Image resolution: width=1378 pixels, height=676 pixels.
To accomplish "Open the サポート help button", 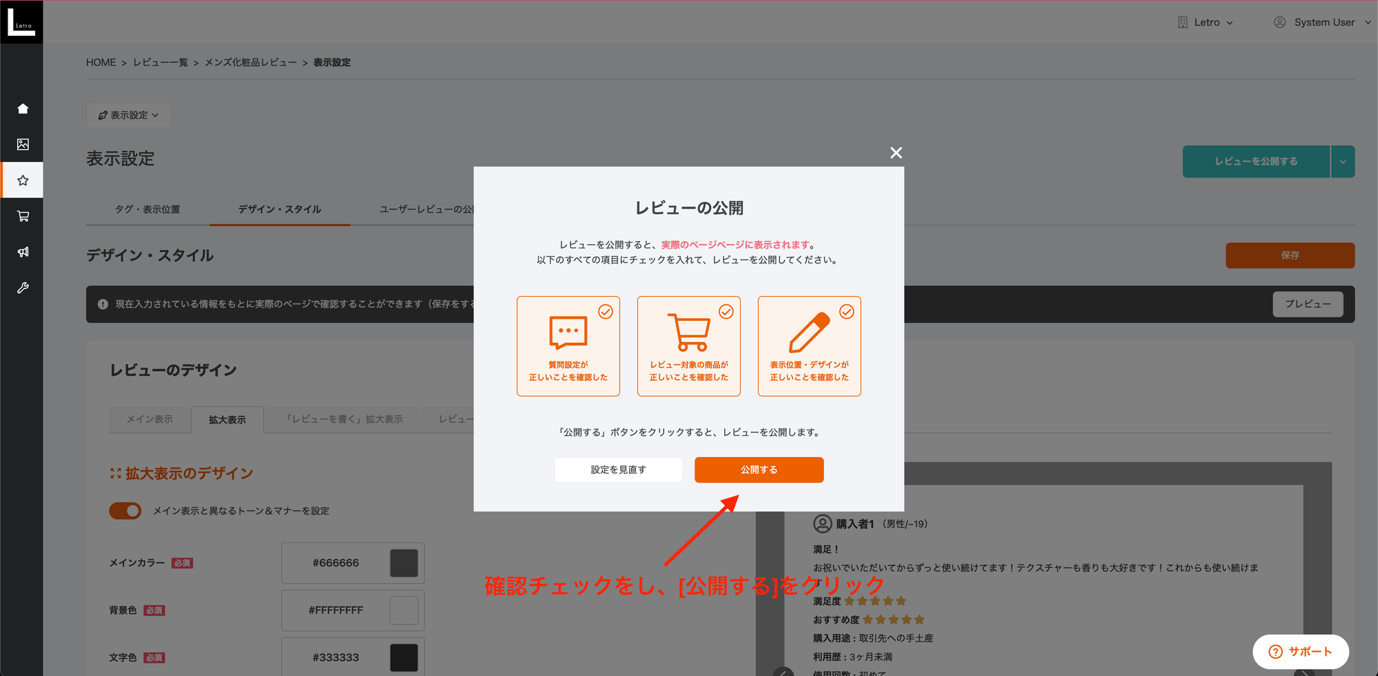I will (x=1301, y=651).
